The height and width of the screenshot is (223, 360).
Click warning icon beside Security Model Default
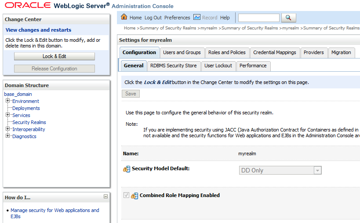tap(127, 169)
